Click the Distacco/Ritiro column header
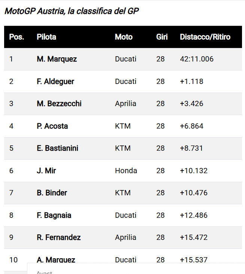 coord(205,37)
